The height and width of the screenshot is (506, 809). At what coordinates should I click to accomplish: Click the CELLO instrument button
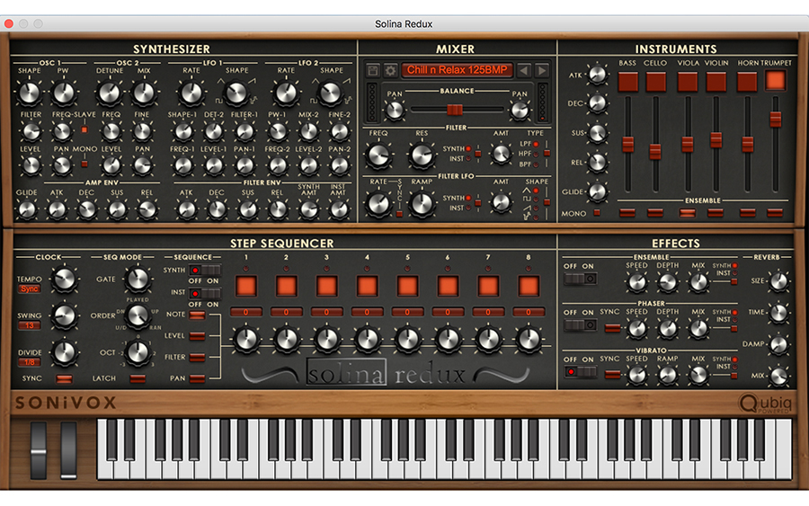click(655, 82)
